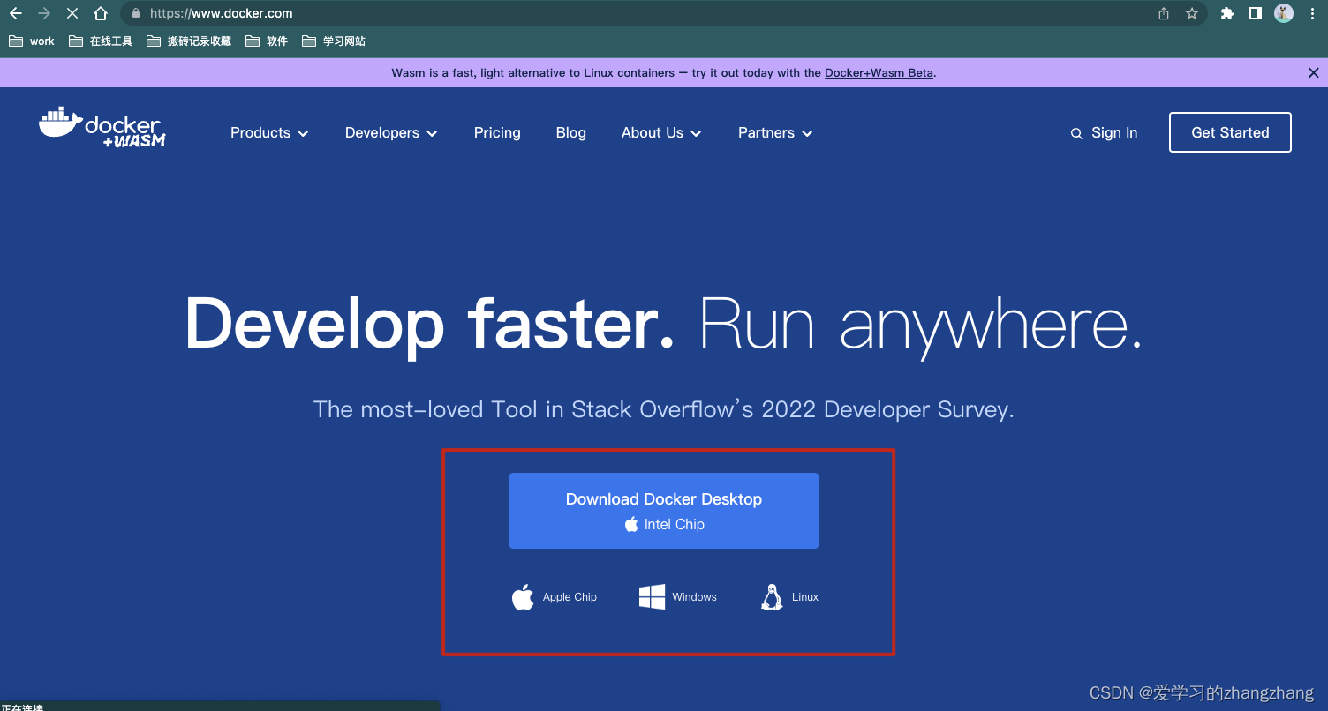Open the 在线工具 bookmarks folder

pos(101,41)
